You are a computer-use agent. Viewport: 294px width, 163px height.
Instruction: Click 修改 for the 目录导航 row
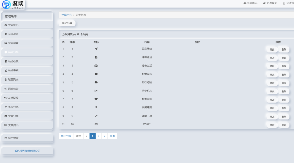click(272, 50)
